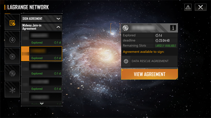Click the system spiral icon in panel header
Screen dimensions: 211x118
tap(125, 28)
